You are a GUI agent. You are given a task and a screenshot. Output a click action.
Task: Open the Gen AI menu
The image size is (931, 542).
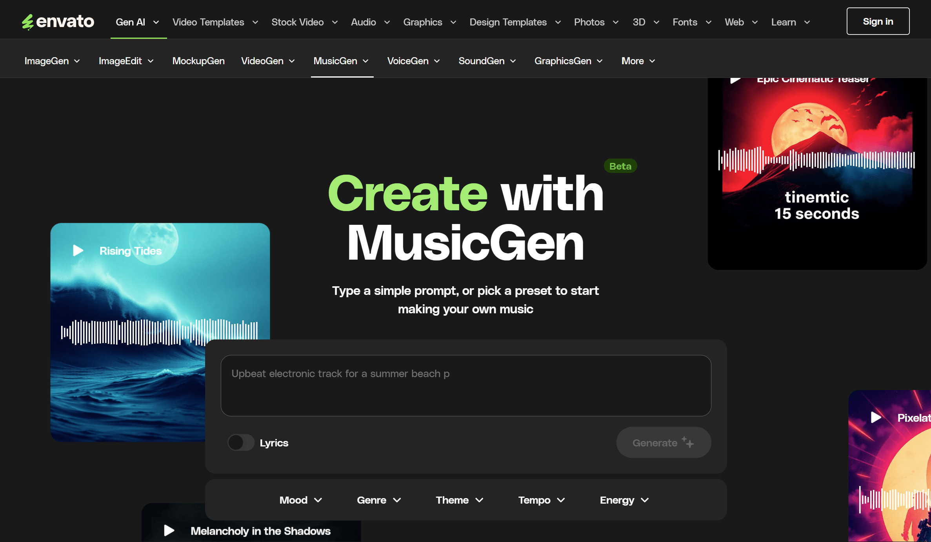tap(138, 22)
